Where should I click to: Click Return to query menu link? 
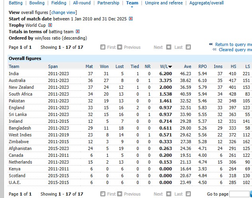234,44
